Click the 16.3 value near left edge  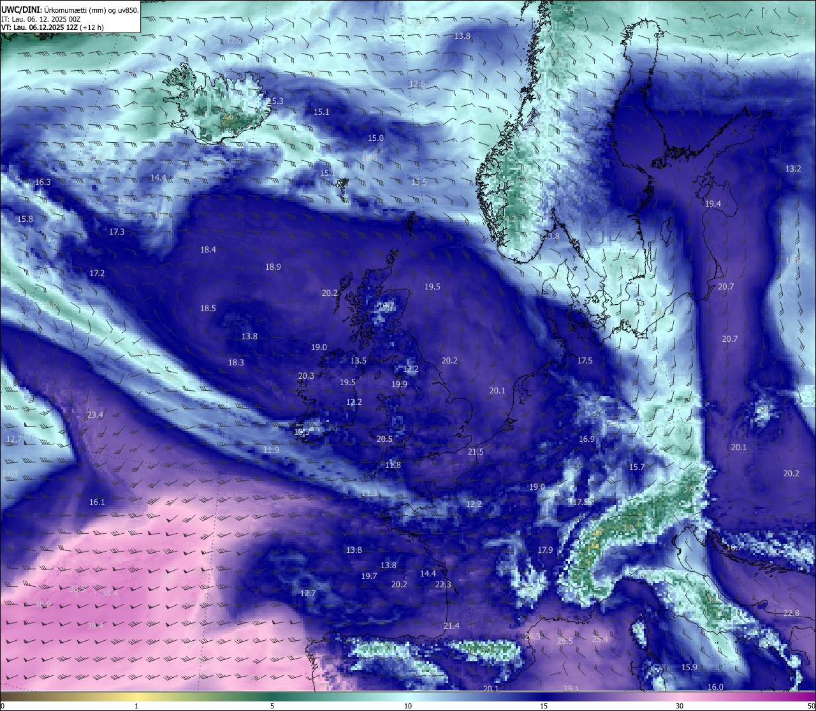(x=43, y=182)
